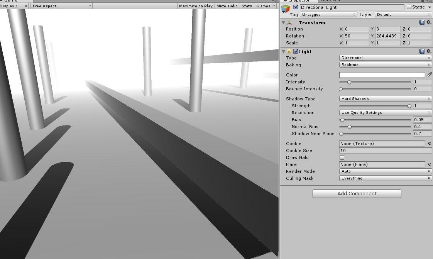Switch to the Services tab

(x=330, y=1)
